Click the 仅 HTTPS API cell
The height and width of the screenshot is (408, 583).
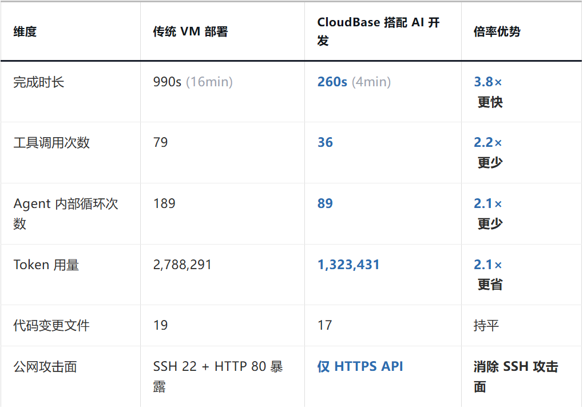click(360, 366)
